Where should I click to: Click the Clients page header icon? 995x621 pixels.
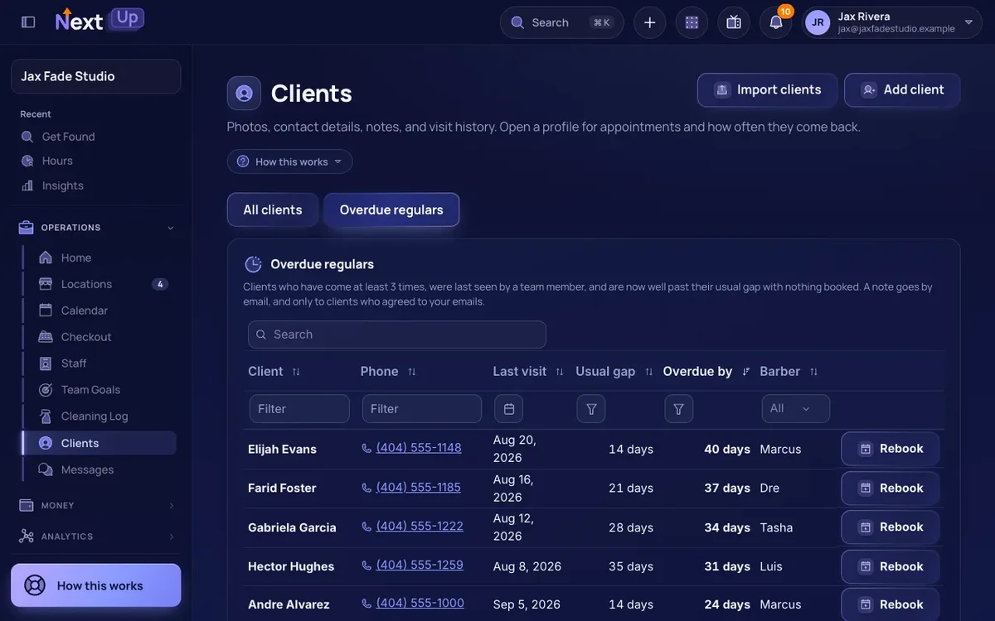pyautogui.click(x=244, y=94)
